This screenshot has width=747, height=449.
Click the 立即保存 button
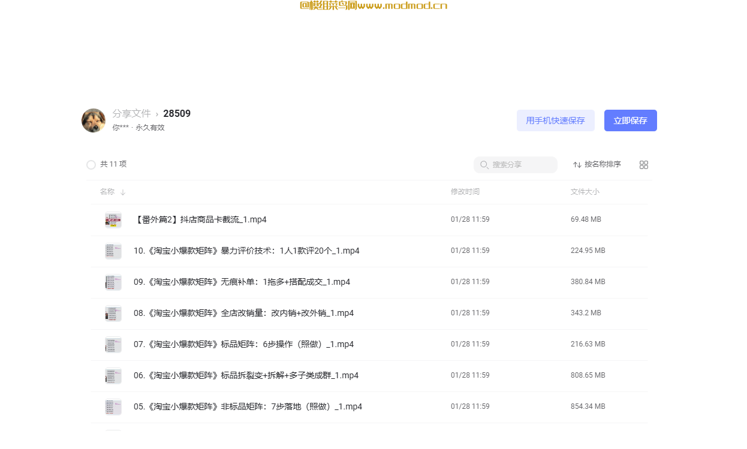[631, 120]
